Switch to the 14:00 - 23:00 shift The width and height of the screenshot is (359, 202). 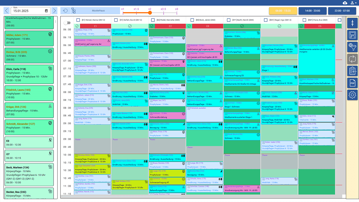pos(312,11)
